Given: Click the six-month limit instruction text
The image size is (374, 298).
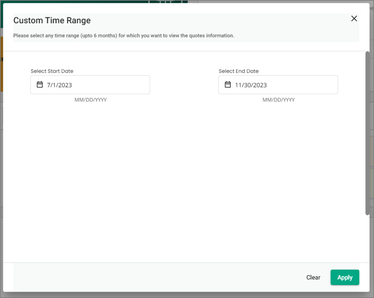Looking at the screenshot, I should pyautogui.click(x=123, y=36).
